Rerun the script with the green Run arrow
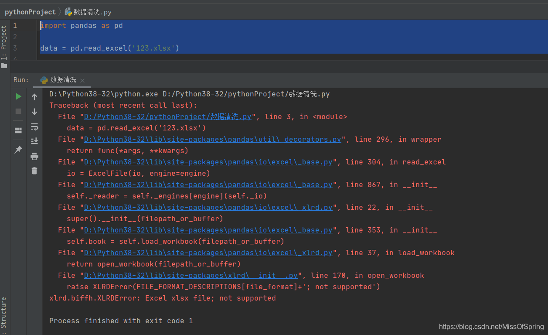This screenshot has width=548, height=335. click(x=18, y=96)
